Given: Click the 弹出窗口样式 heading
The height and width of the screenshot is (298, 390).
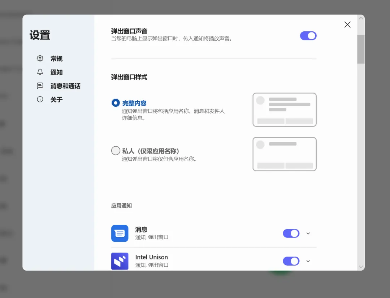Looking at the screenshot, I should pyautogui.click(x=129, y=77).
